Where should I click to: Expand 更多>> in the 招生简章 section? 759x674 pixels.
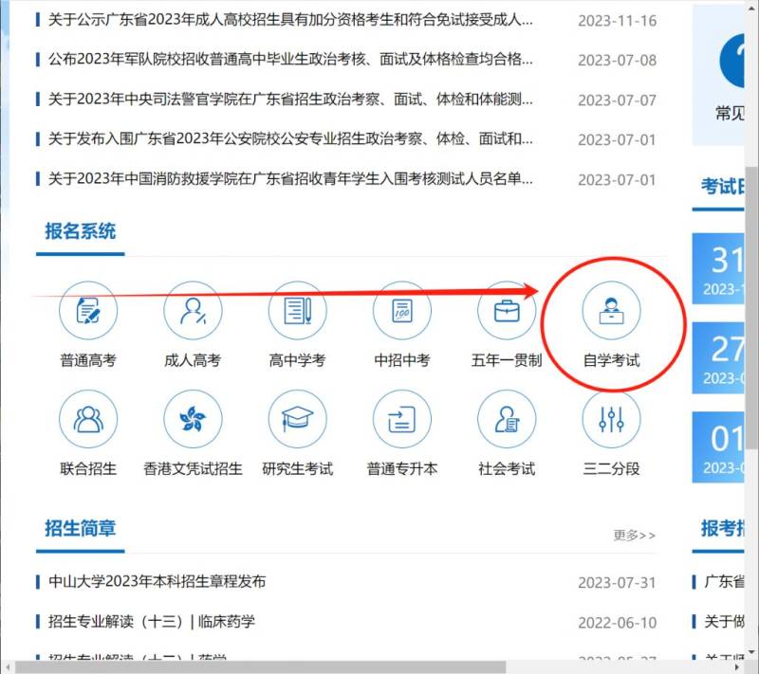(634, 536)
